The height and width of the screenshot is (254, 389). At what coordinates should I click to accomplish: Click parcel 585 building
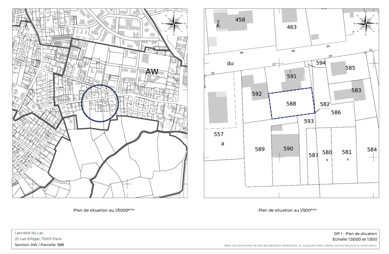343,68
